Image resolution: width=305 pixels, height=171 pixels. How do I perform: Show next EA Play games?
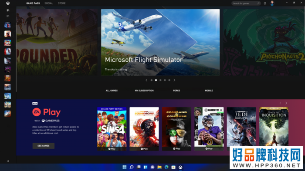point(286,103)
